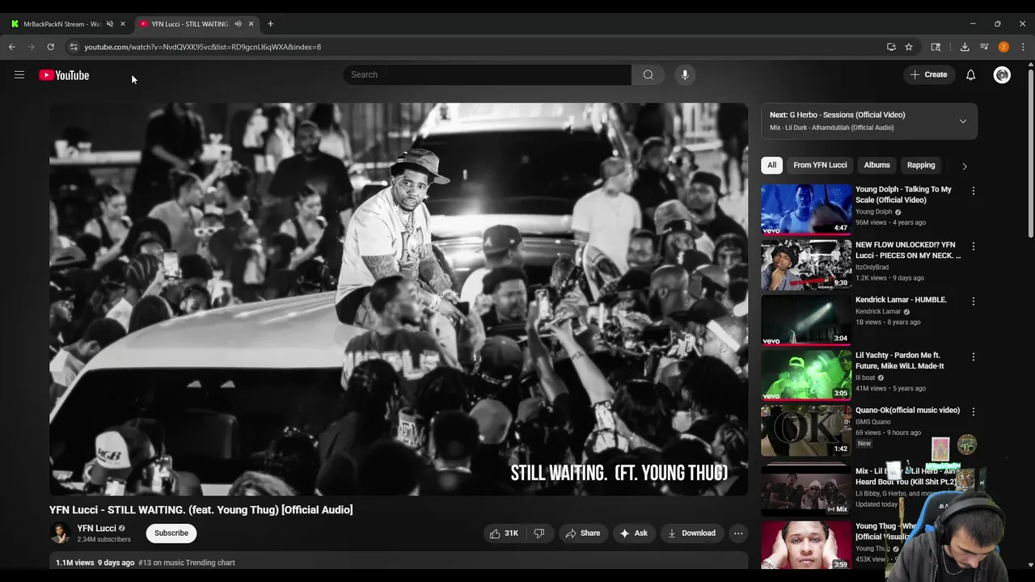1035x582 pixels.
Task: Close the YFN Lucci tab
Action: coord(251,23)
